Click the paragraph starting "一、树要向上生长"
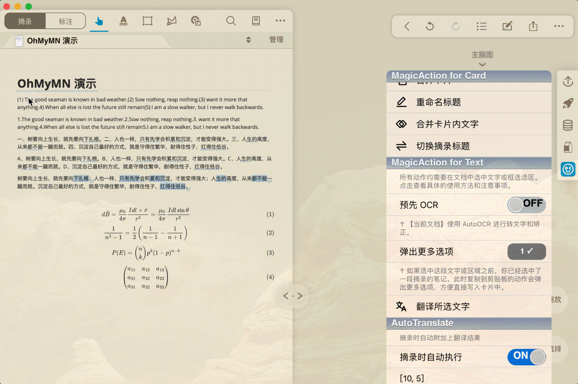The width and height of the screenshot is (578, 384). [144, 143]
